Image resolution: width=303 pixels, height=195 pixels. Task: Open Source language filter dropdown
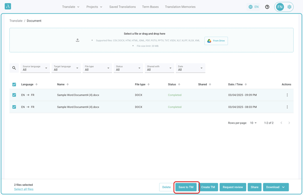click(x=35, y=68)
